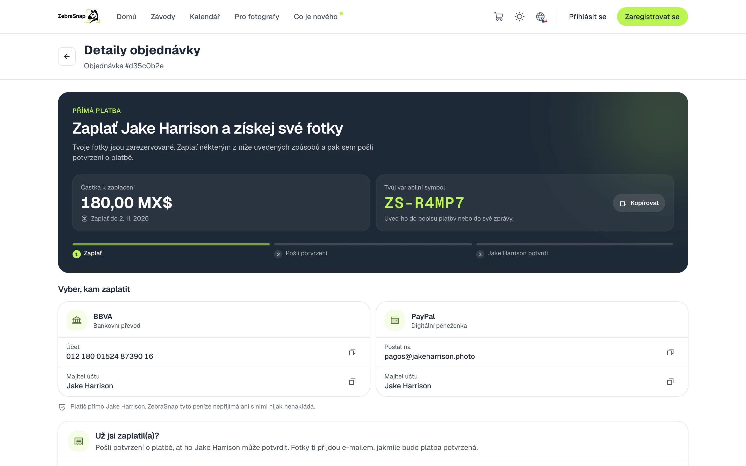The width and height of the screenshot is (746, 466).
Task: Click the PayPal card title
Action: click(x=423, y=317)
